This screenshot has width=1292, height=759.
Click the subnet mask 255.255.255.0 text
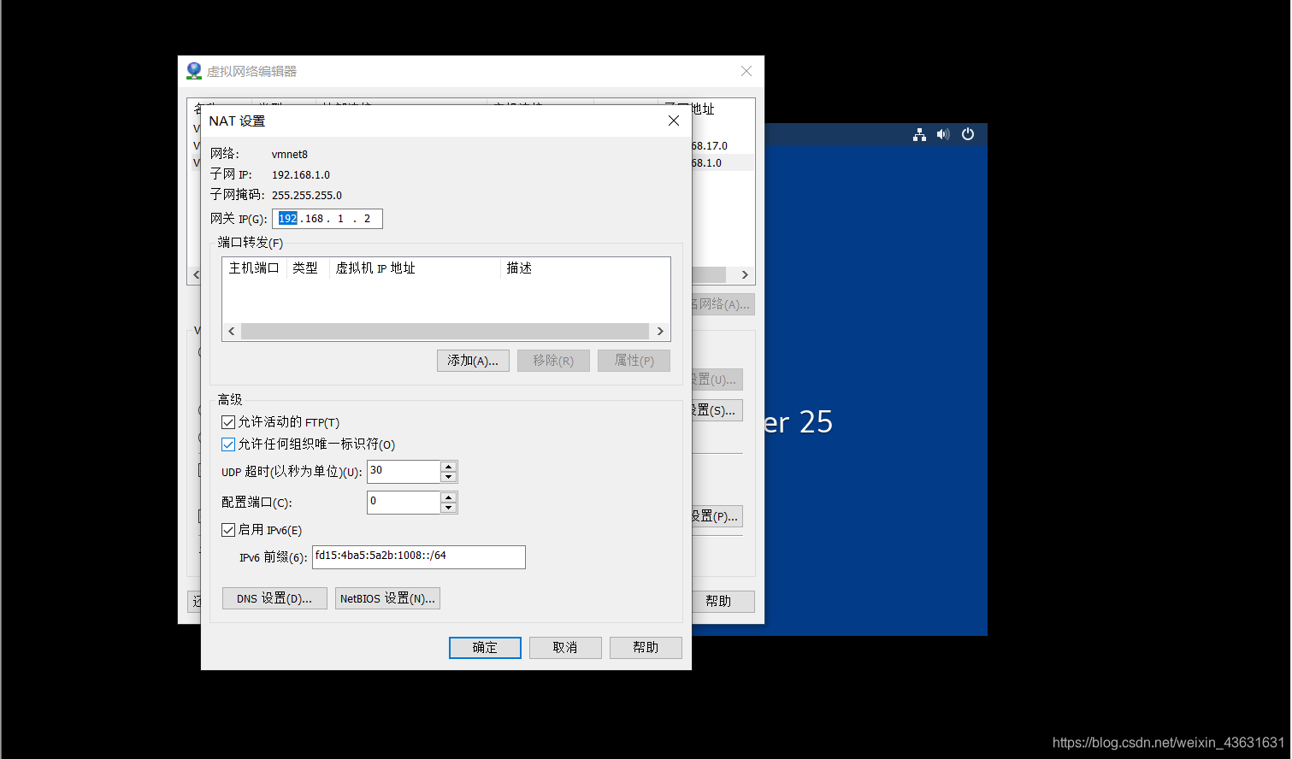tap(307, 196)
